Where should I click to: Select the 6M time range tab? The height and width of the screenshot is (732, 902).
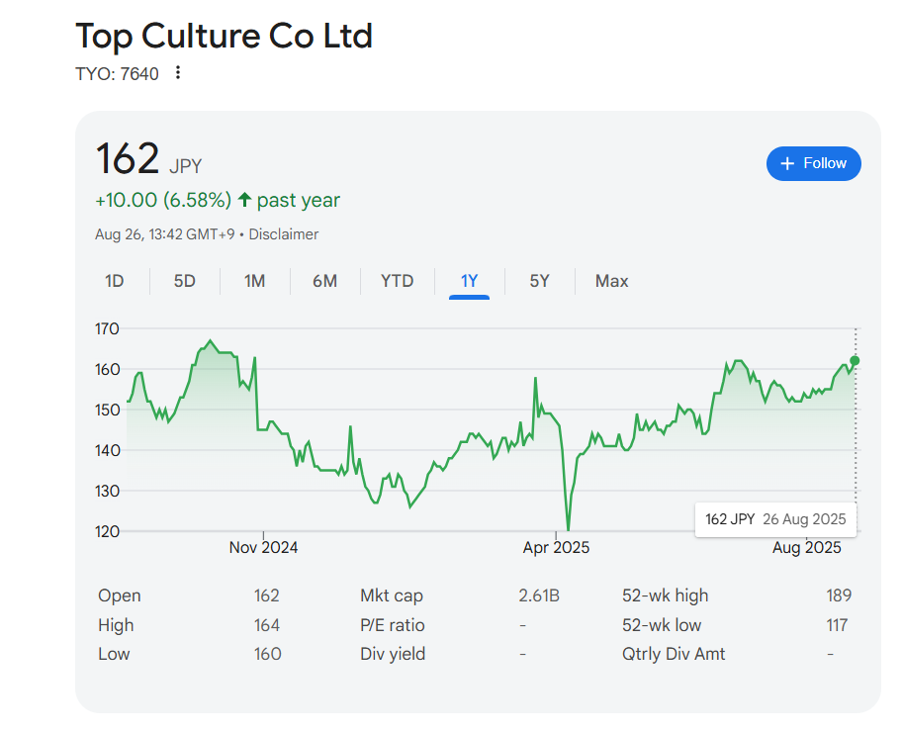325,281
